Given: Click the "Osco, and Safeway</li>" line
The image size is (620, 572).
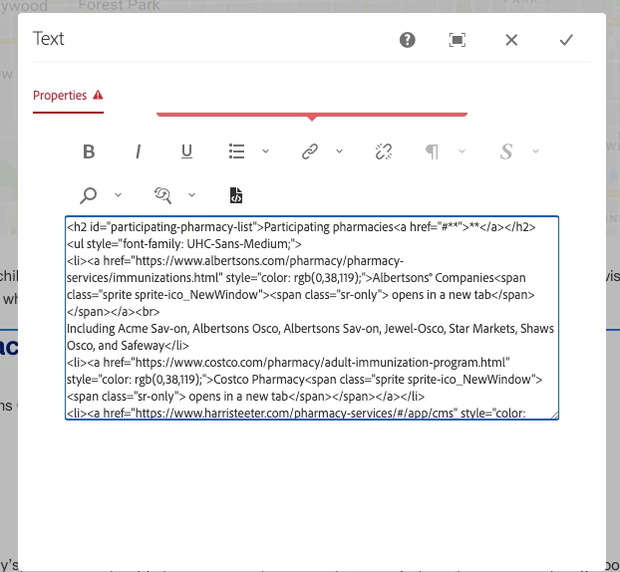Looking at the screenshot, I should pos(128,346).
